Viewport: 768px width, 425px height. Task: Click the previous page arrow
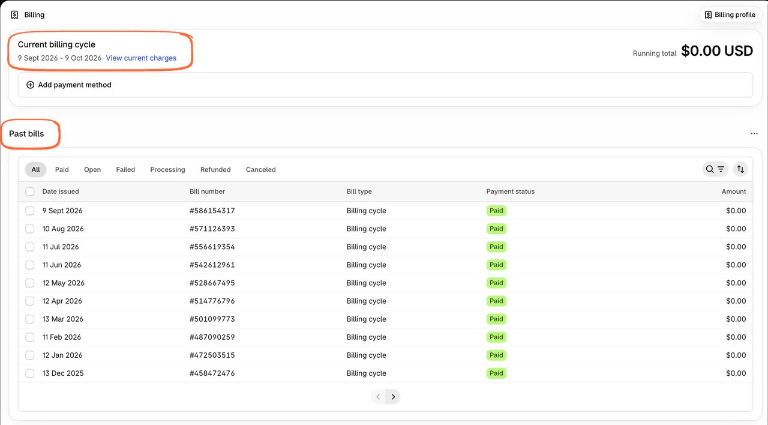(x=378, y=397)
